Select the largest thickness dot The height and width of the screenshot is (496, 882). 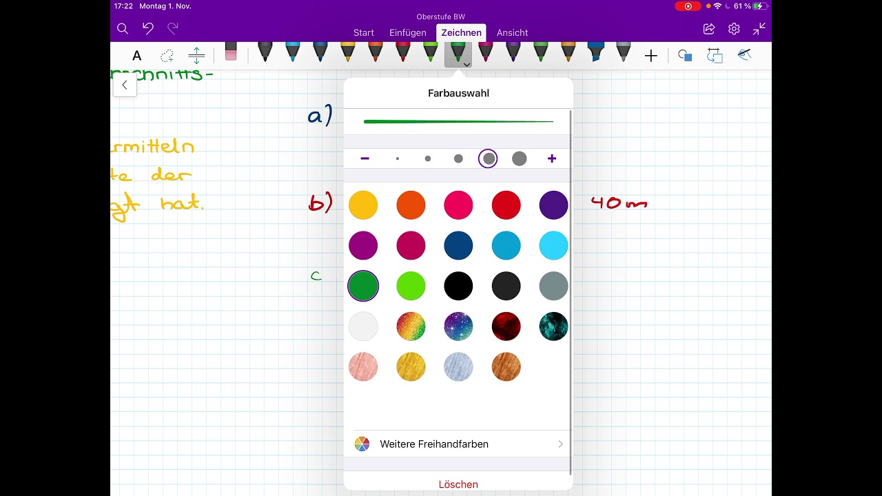(520, 159)
